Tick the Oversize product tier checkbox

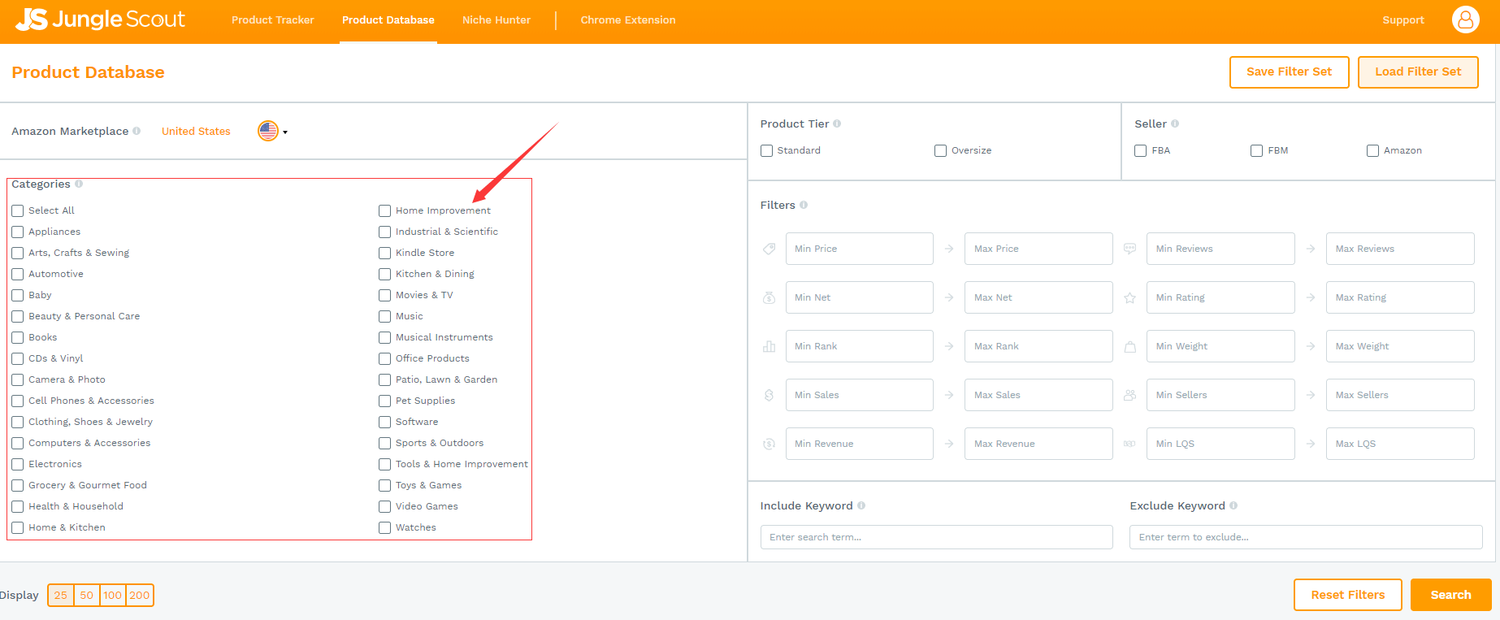pos(940,150)
